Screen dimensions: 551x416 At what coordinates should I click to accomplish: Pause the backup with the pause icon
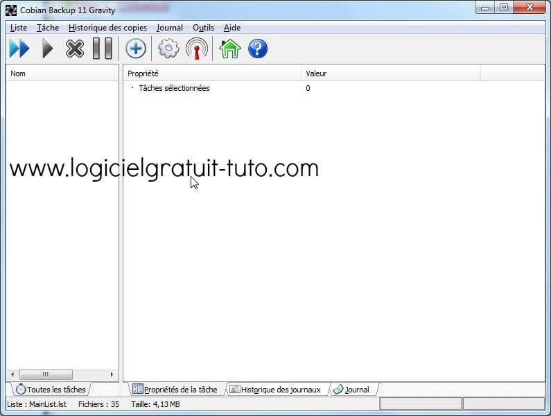(103, 49)
